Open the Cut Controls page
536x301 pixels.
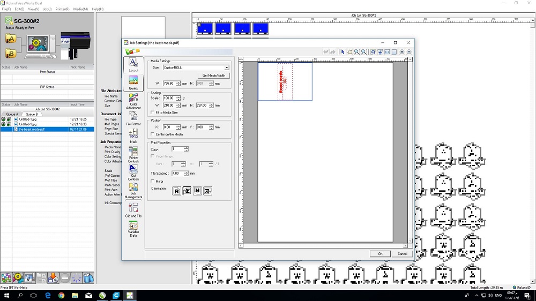click(x=133, y=172)
